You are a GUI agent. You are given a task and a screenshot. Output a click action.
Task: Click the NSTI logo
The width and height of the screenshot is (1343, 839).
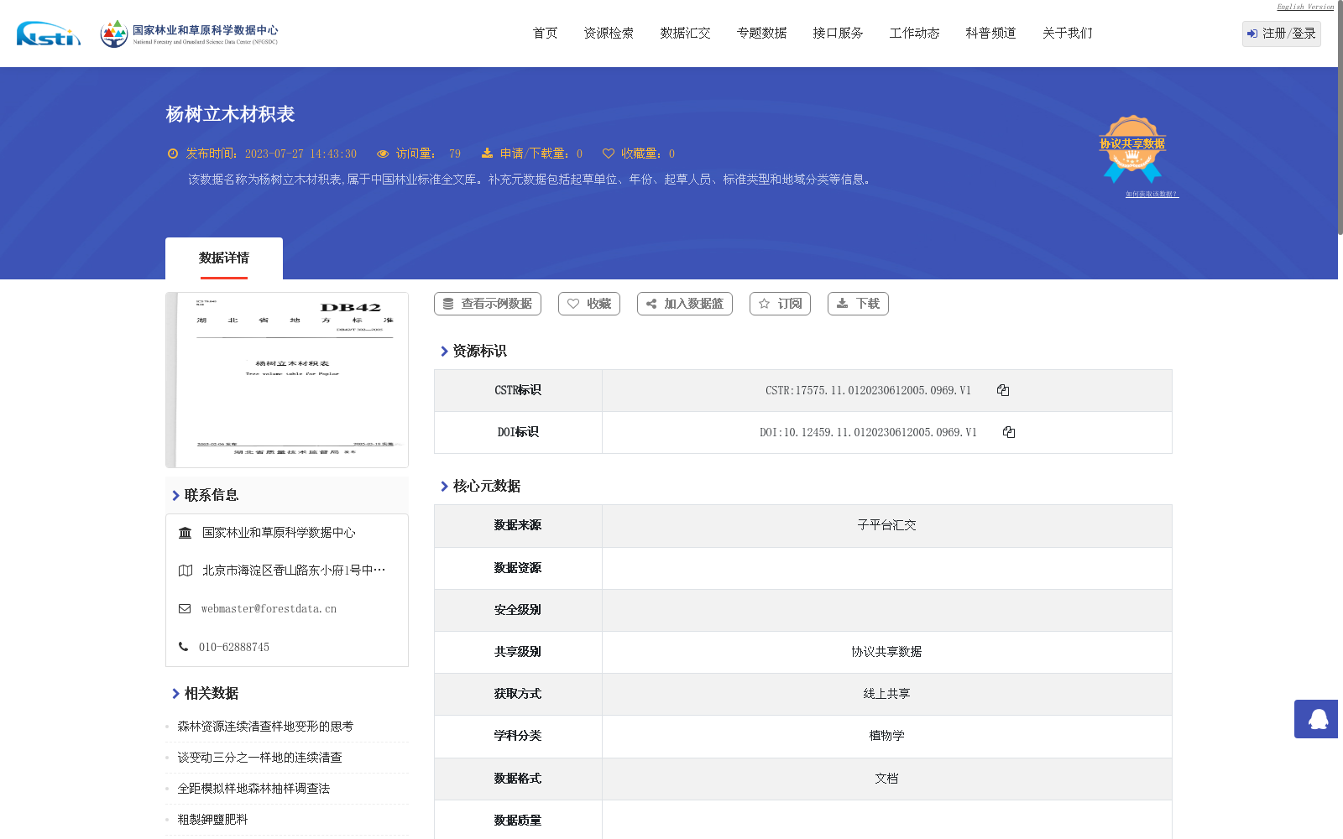tap(48, 34)
